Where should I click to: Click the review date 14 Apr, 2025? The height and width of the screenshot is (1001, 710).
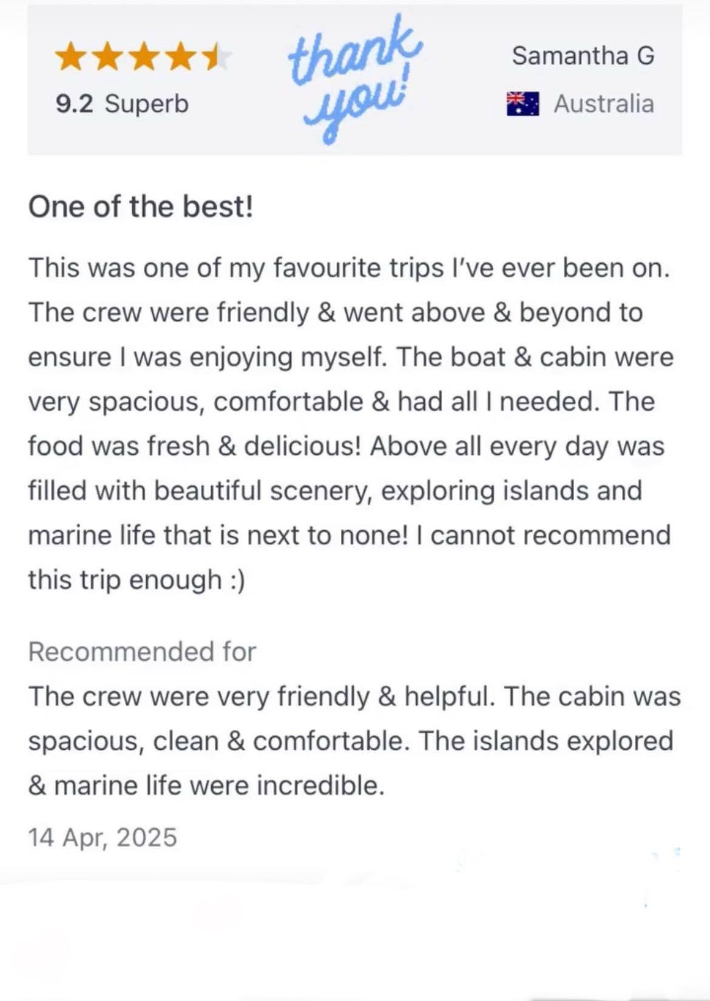click(103, 837)
